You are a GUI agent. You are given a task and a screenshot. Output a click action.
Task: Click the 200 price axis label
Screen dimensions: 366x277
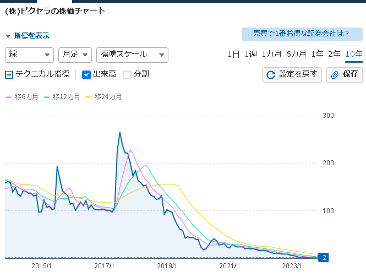[328, 163]
